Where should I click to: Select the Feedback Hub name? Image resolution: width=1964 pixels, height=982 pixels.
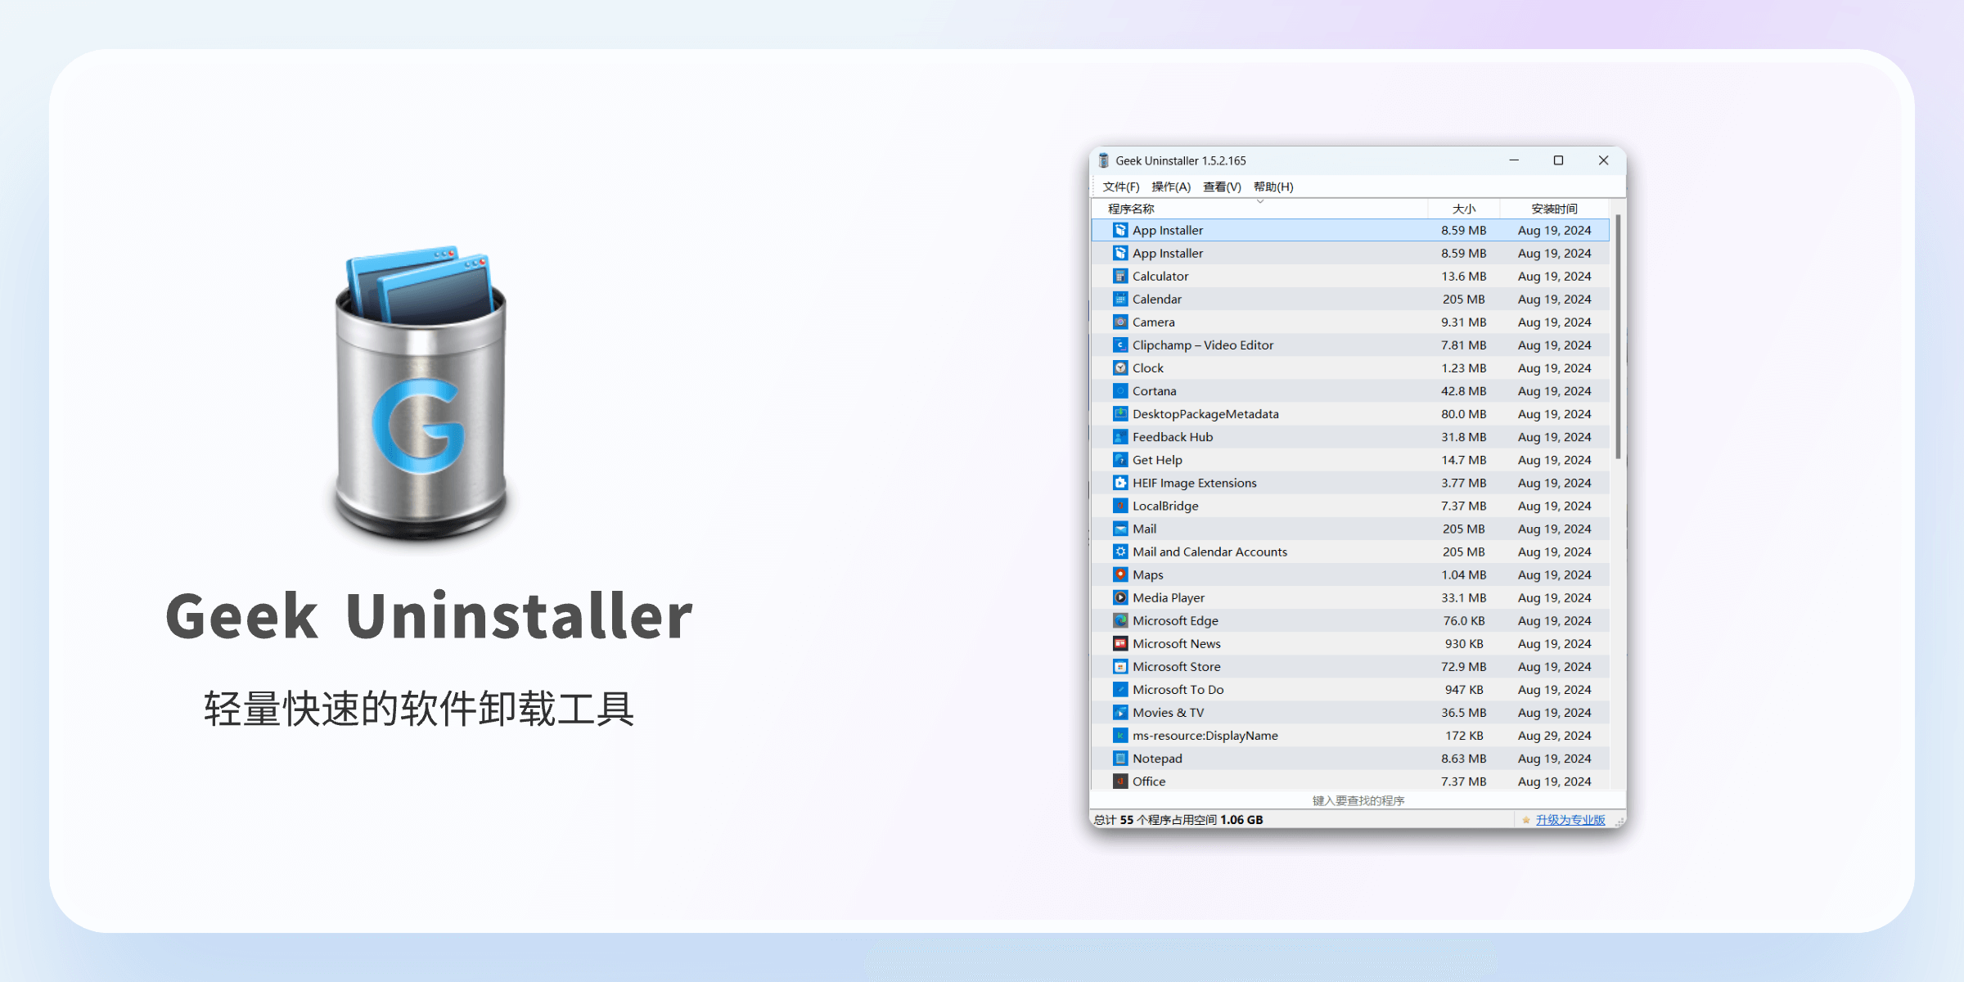click(x=1173, y=436)
